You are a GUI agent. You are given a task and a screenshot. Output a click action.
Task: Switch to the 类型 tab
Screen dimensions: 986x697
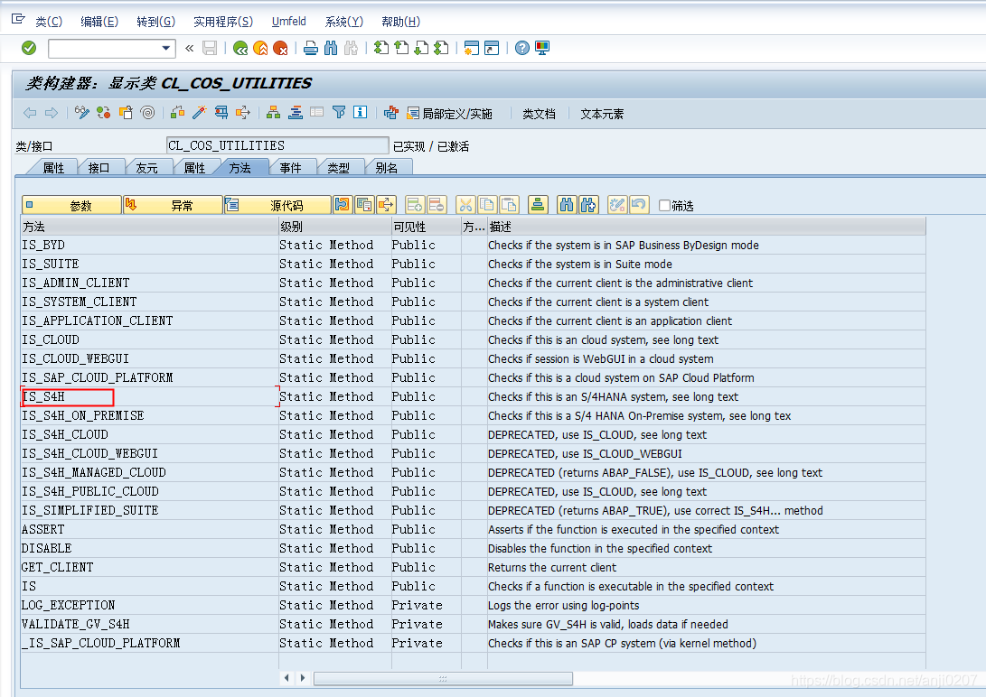[338, 168]
